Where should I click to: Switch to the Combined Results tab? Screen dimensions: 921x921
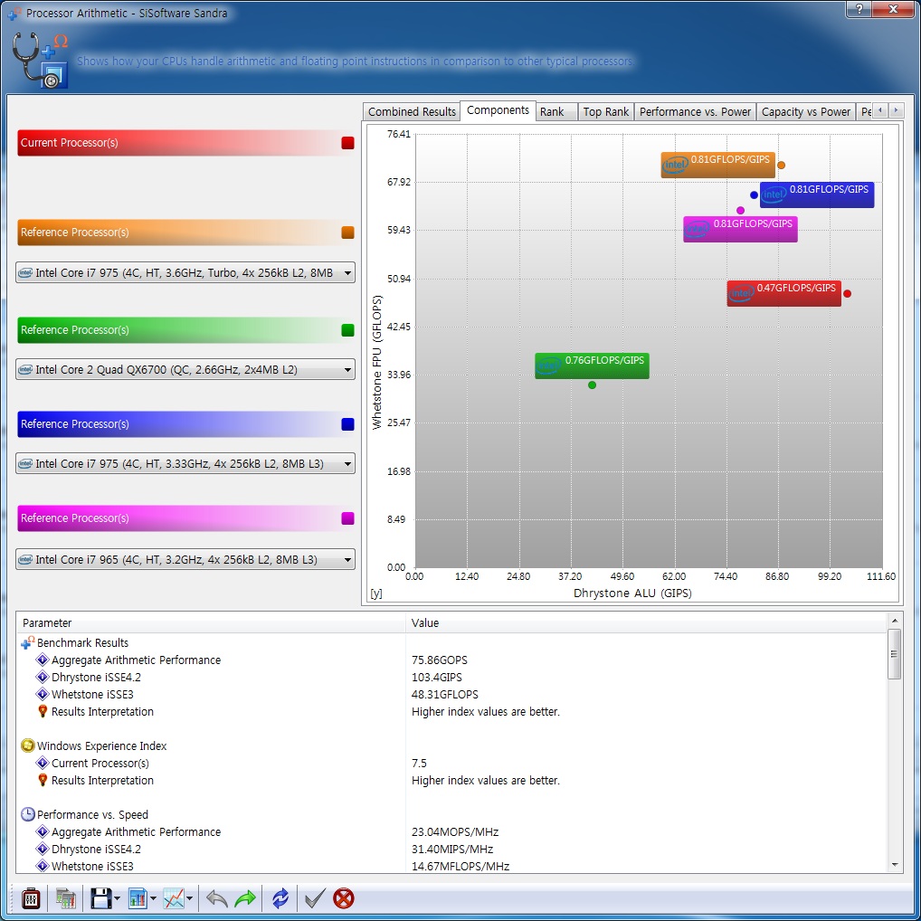click(x=412, y=111)
